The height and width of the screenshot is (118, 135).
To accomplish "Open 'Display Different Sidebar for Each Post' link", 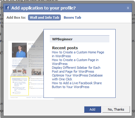I will coord(76,69).
